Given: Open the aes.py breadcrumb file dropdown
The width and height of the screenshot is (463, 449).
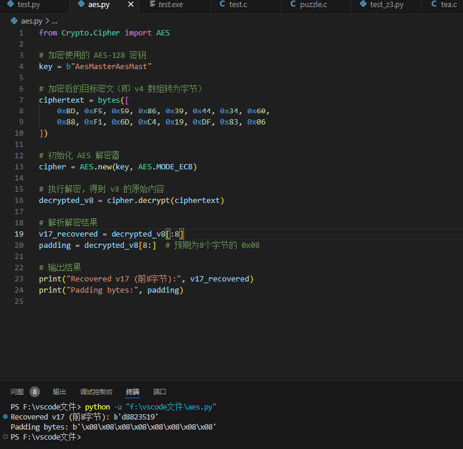Looking at the screenshot, I should (x=32, y=21).
